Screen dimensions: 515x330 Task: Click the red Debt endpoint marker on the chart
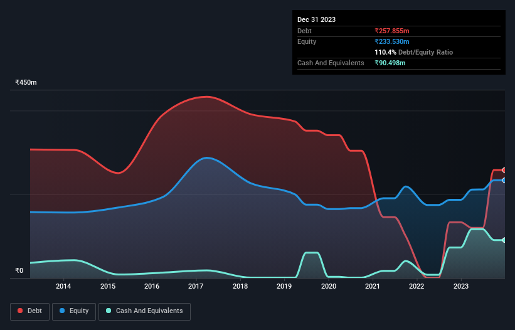click(504, 170)
